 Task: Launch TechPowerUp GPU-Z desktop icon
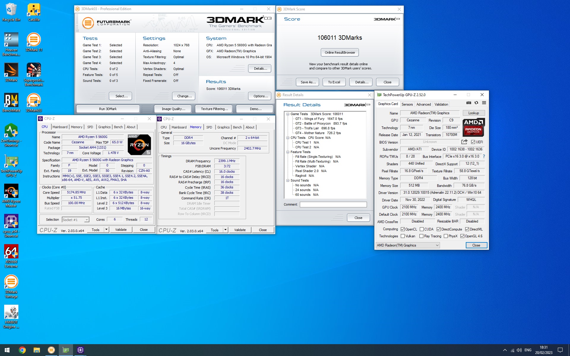(11, 165)
